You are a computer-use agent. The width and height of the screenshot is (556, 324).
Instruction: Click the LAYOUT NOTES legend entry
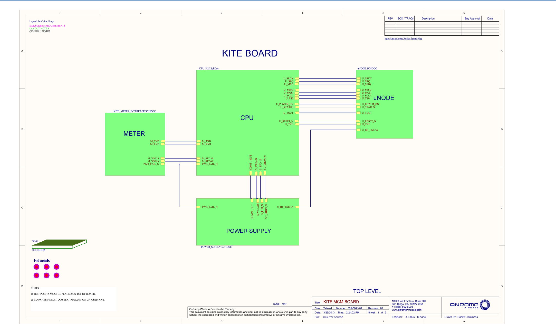click(39, 28)
